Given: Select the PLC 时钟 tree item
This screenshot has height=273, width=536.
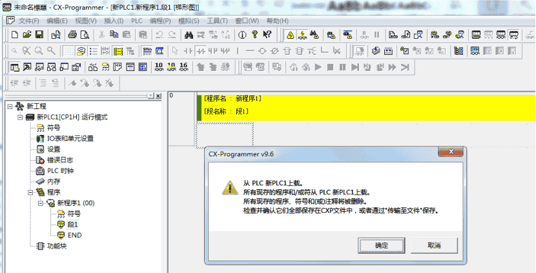Looking at the screenshot, I should pyautogui.click(x=60, y=171).
